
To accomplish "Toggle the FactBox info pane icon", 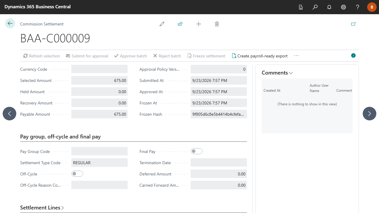I will point(353,56).
